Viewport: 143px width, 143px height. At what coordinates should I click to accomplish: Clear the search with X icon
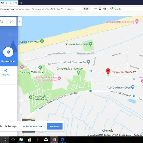[x=11, y=22]
